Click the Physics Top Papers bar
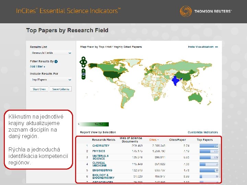Viewport: 247px width, 185px height. pyautogui.click(x=209, y=151)
